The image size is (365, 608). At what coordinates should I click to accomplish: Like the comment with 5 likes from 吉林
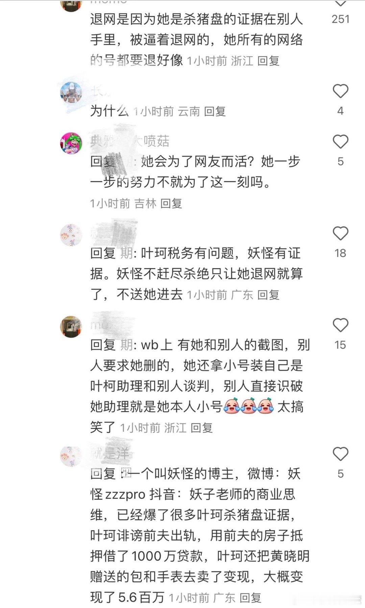[x=340, y=142]
